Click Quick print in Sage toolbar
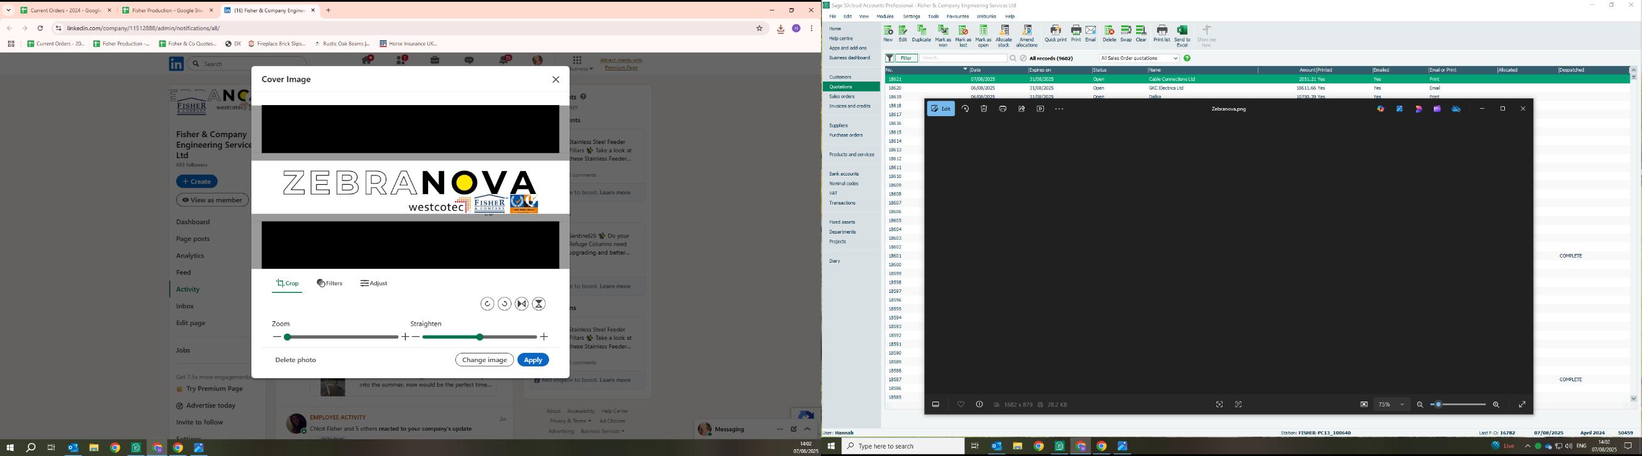The width and height of the screenshot is (1642, 456). (x=1056, y=34)
